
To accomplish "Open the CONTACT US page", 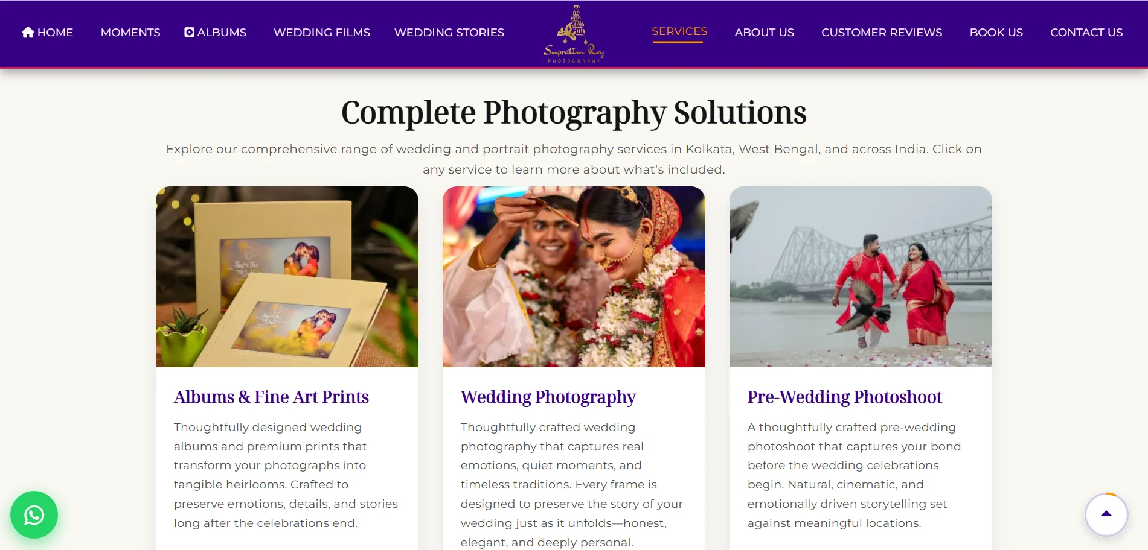I will point(1086,33).
